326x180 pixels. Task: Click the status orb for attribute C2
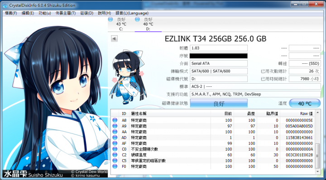click(115, 155)
